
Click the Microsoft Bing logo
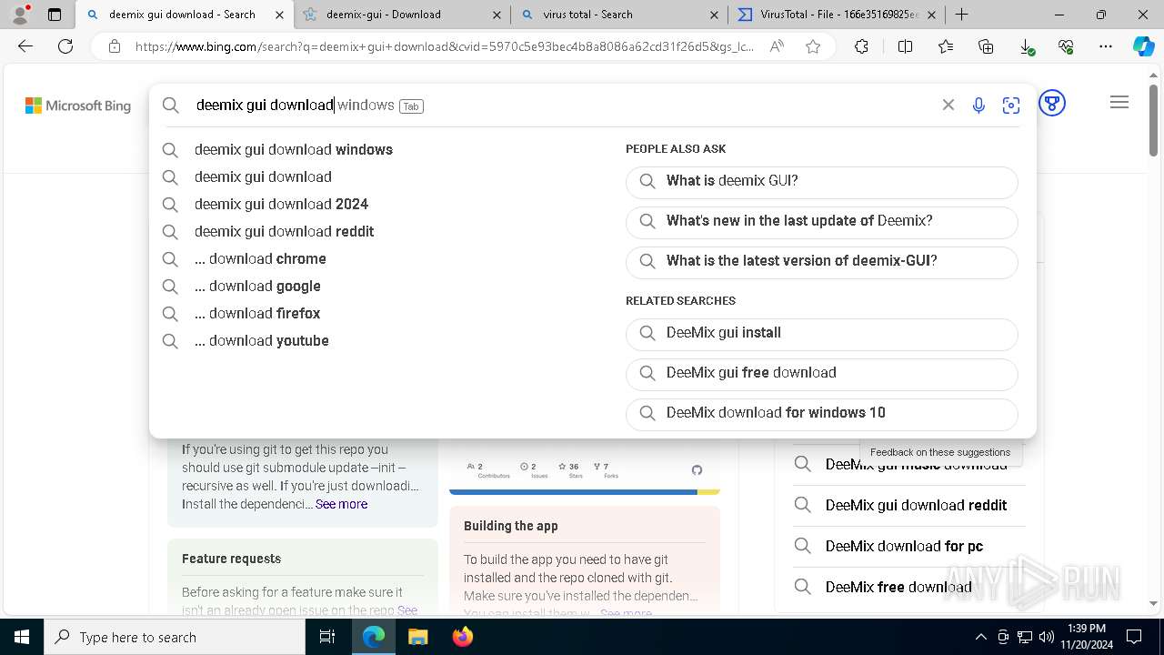[78, 106]
